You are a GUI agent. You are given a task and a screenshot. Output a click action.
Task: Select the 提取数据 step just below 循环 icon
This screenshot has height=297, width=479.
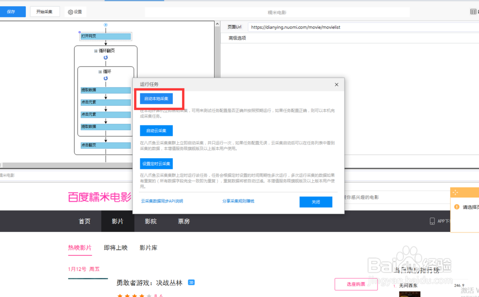pyautogui.click(x=106, y=90)
